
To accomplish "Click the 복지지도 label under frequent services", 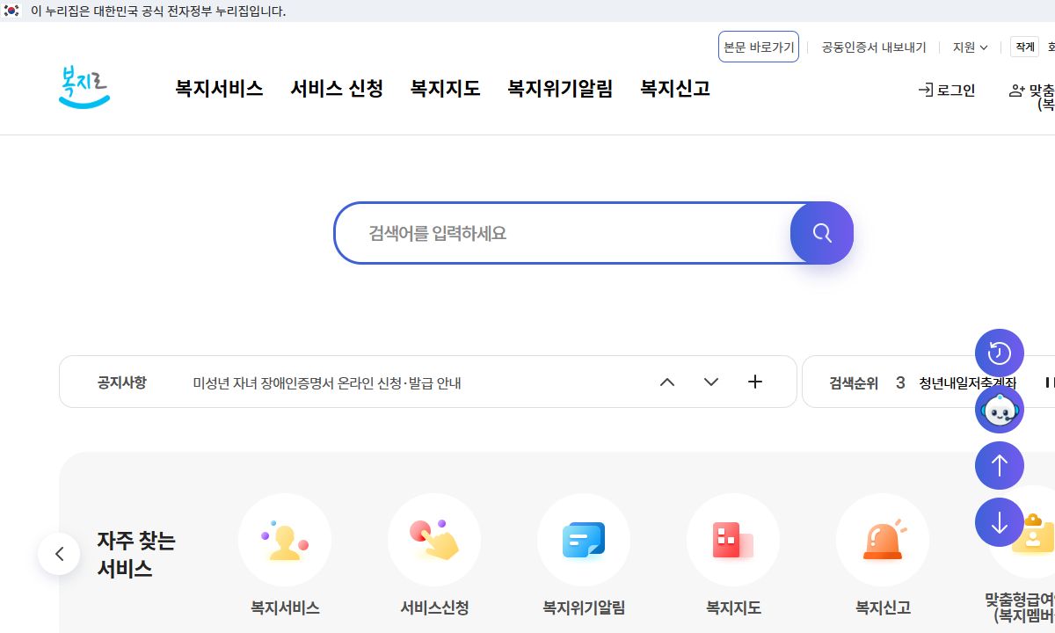I will tap(733, 608).
